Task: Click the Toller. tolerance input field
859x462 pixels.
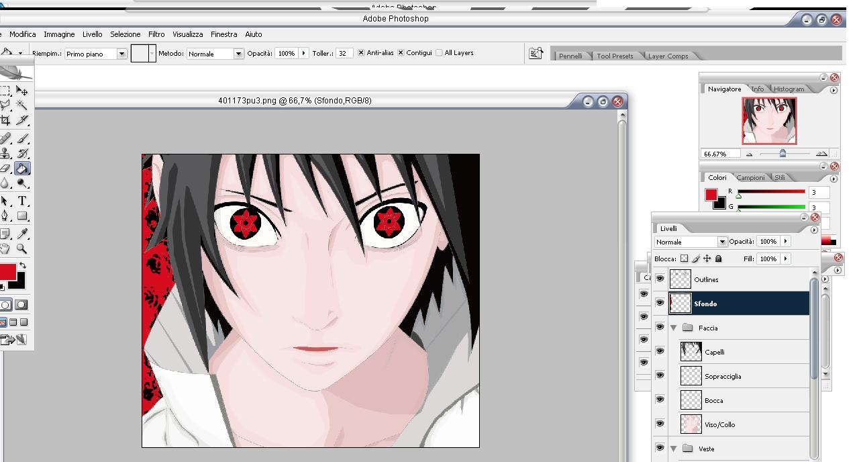Action: [x=343, y=54]
